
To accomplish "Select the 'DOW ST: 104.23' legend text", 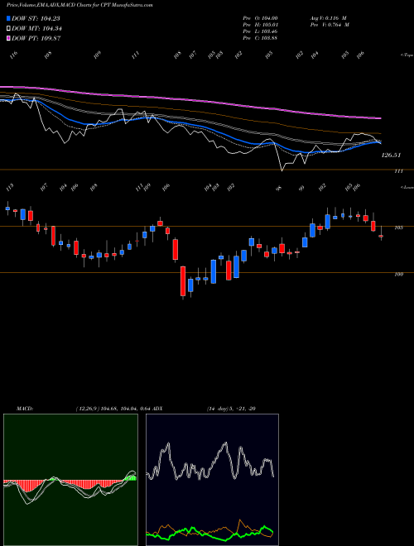I will (x=36, y=18).
